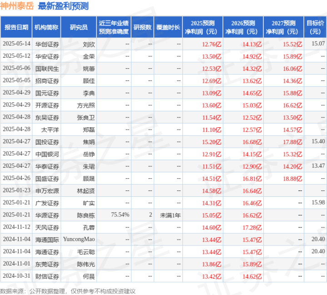
Task: Click the 目标价 column header
Action: tap(315, 27)
